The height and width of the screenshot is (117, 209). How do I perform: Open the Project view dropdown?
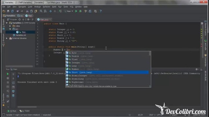12,19
